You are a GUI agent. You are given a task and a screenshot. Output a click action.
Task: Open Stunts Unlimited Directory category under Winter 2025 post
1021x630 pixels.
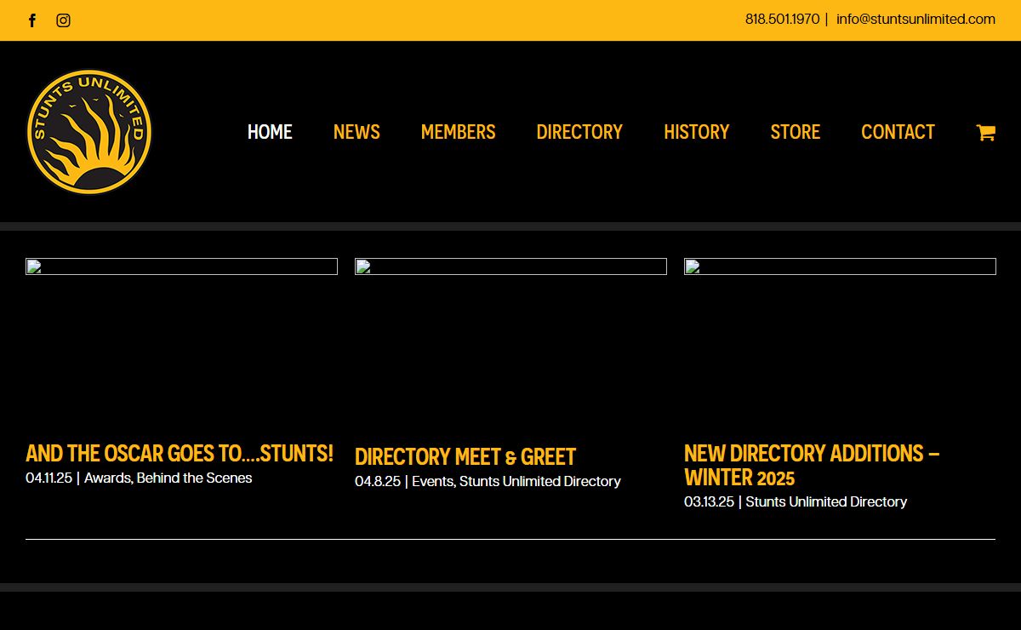click(x=826, y=502)
